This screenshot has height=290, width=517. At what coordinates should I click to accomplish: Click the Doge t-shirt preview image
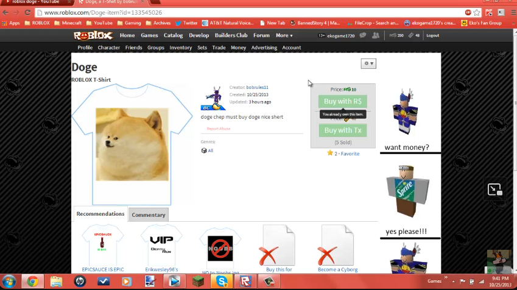tap(132, 144)
